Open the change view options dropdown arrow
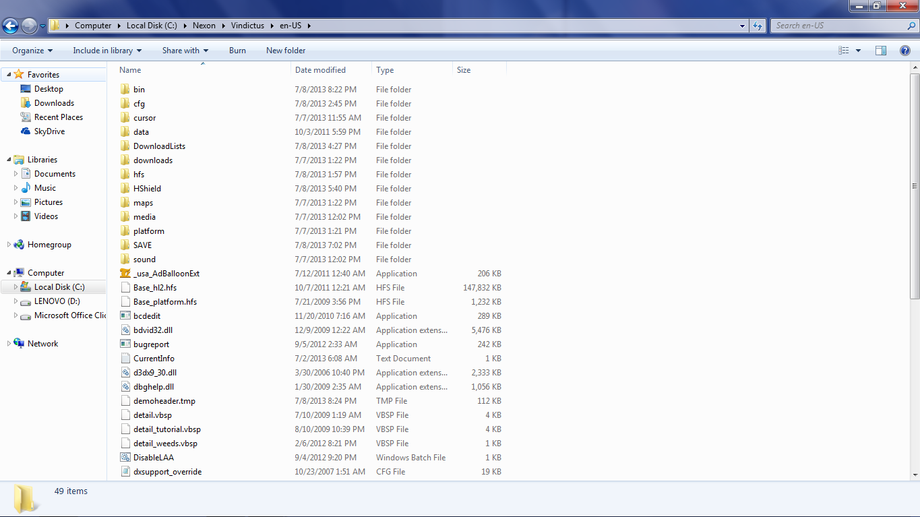This screenshot has height=517, width=920. point(858,51)
